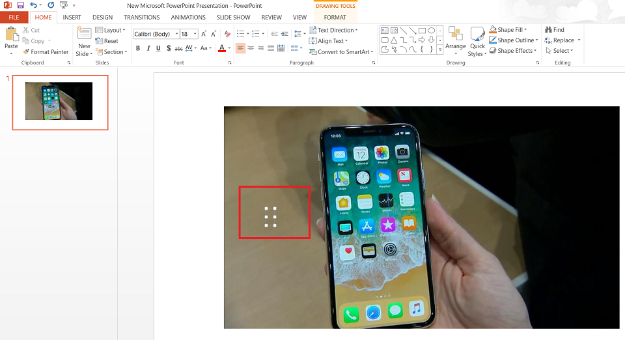
Task: Click the Redo/Repeat icon
Action: [x=51, y=5]
